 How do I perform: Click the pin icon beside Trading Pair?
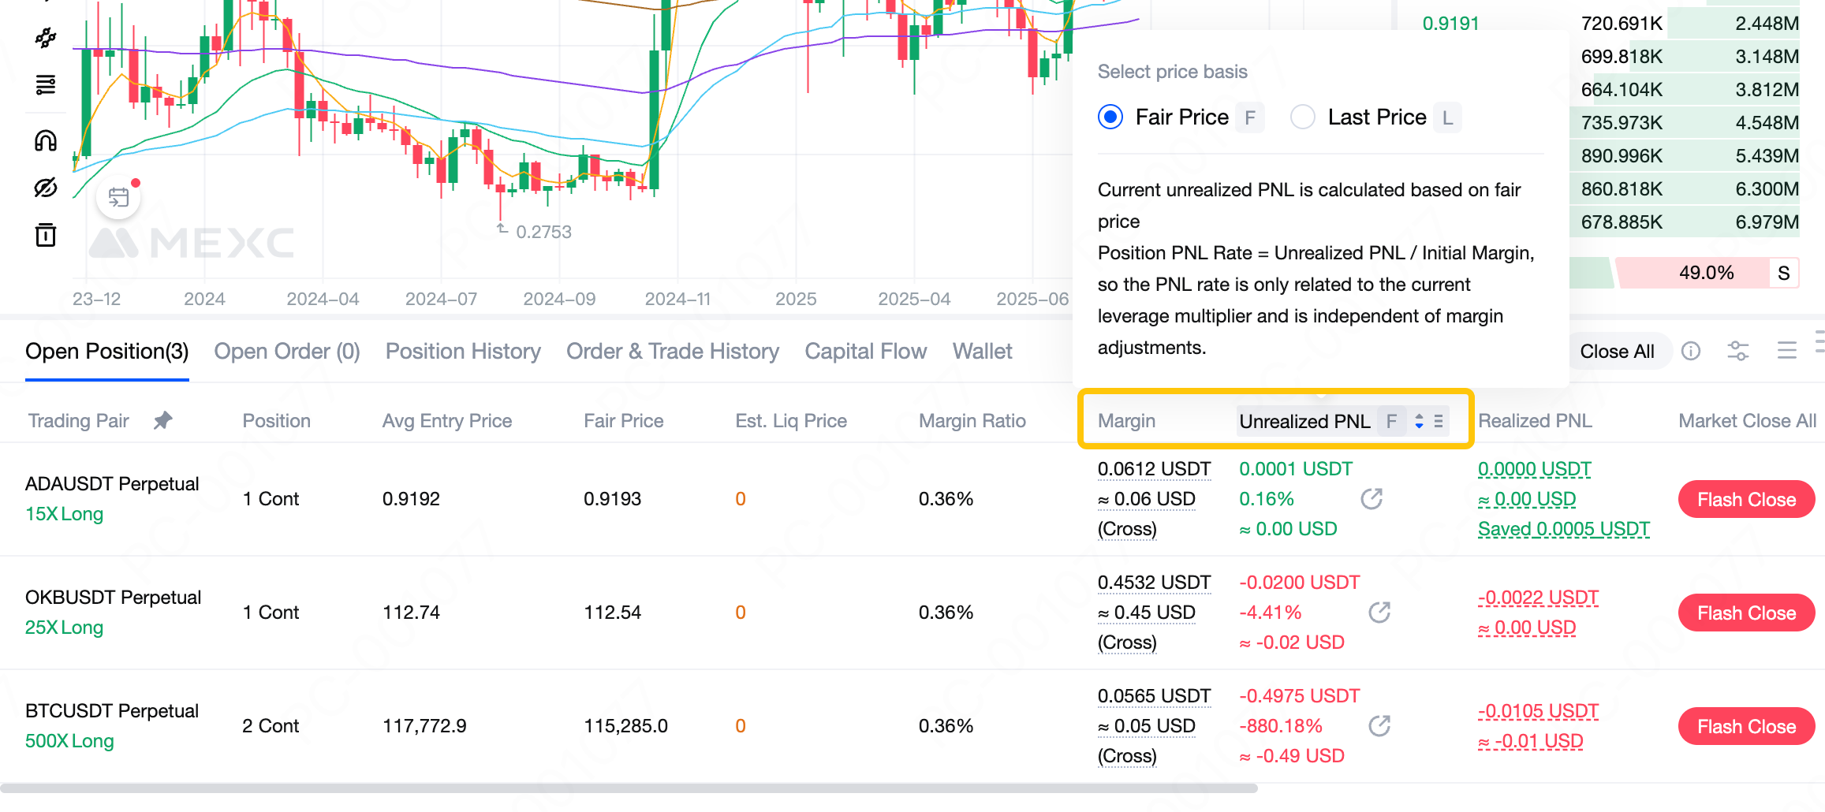pos(162,420)
